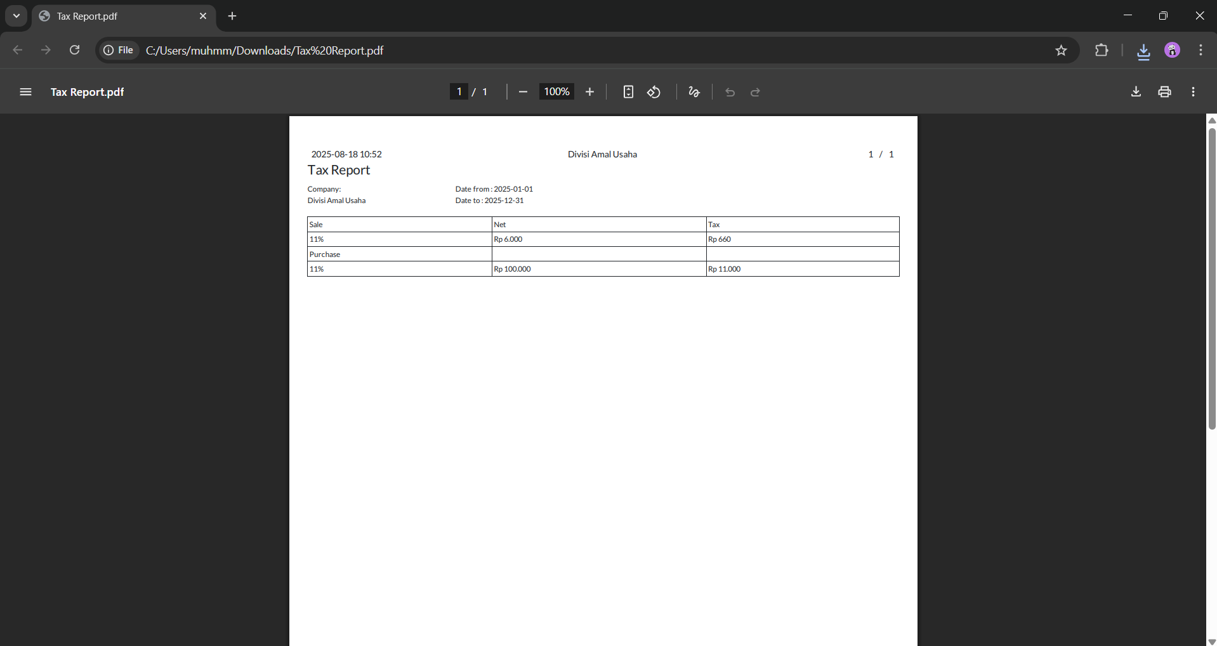Click the zoom in plus button

[589, 92]
